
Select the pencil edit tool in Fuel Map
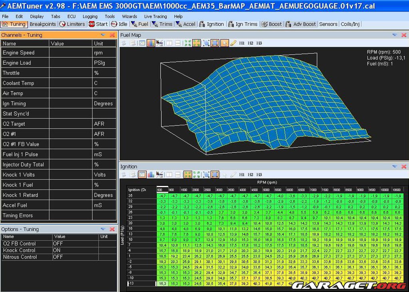233,43
